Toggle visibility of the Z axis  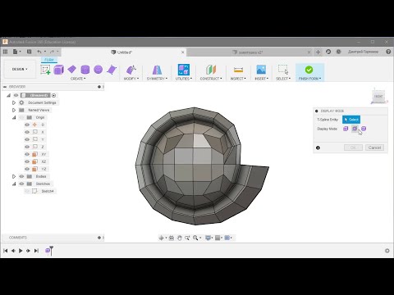point(27,147)
